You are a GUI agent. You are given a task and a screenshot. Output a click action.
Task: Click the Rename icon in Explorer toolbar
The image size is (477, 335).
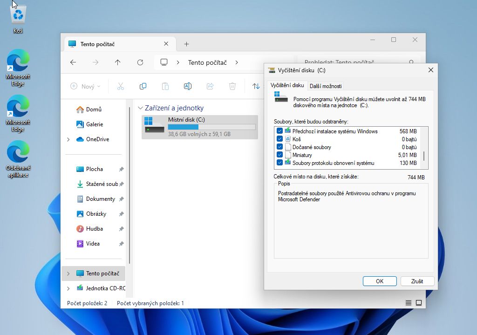point(188,86)
